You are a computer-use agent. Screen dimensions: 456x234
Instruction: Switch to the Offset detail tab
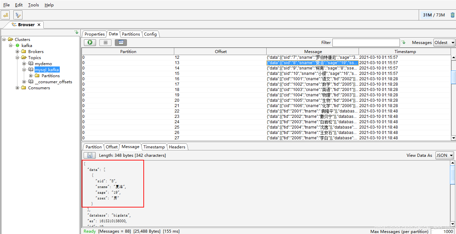(111, 147)
